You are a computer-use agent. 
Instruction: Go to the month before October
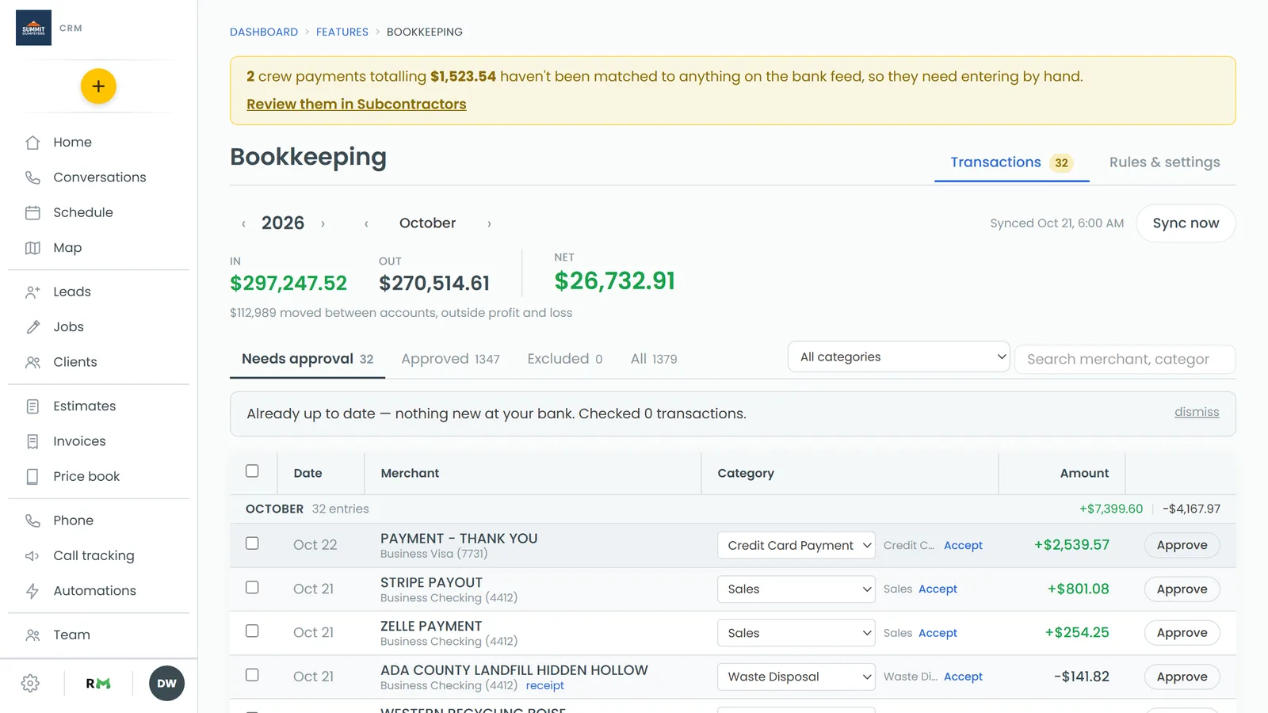(x=366, y=224)
